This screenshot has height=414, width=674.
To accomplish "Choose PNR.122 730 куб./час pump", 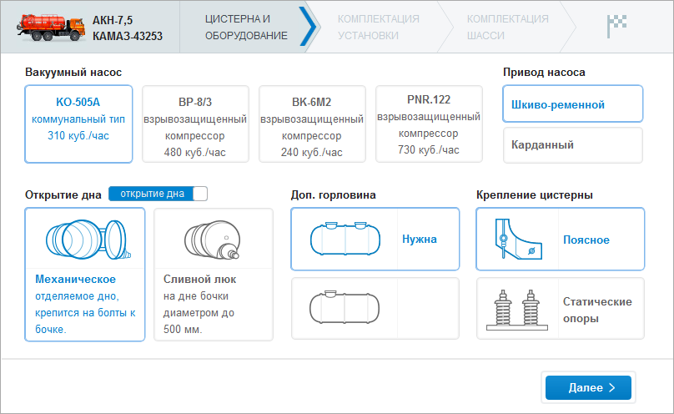I will coord(429,124).
